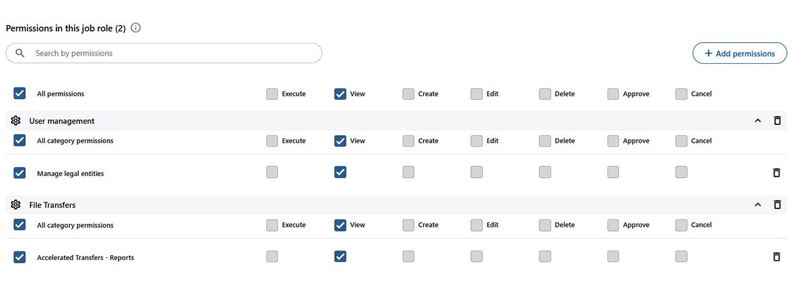The width and height of the screenshot is (795, 294).
Task: Delete the File Transfers category
Action: click(x=777, y=204)
